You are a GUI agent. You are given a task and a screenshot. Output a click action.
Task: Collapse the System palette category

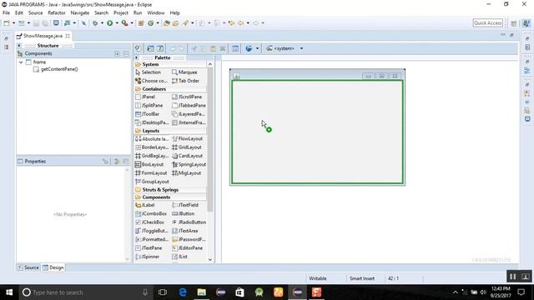[x=170, y=64]
